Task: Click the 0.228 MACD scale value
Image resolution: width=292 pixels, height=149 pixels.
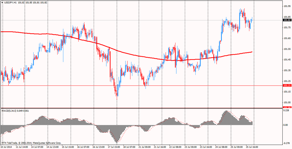Action: pyautogui.click(x=286, y=110)
